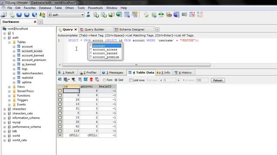
Task: Click the execute all queries icon
Action: pyautogui.click(x=27, y=15)
